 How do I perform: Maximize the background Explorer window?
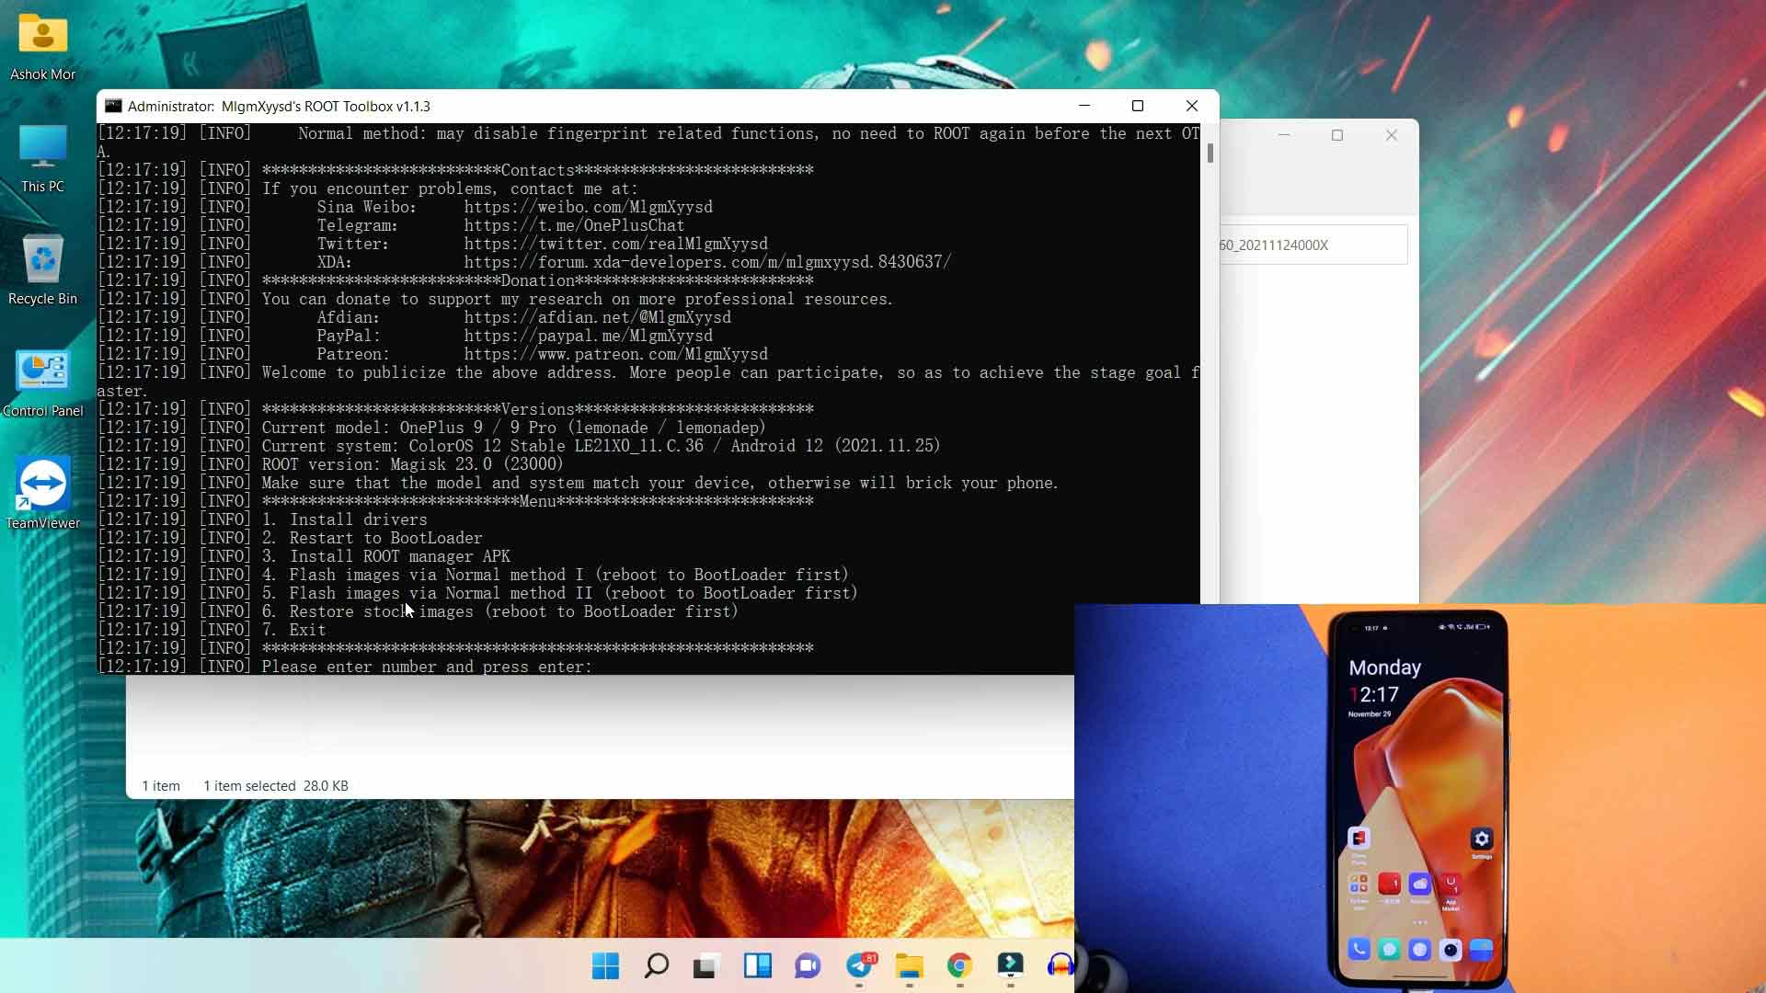click(1337, 135)
